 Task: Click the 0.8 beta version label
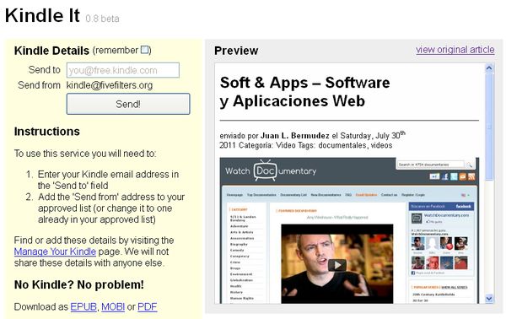[103, 19]
